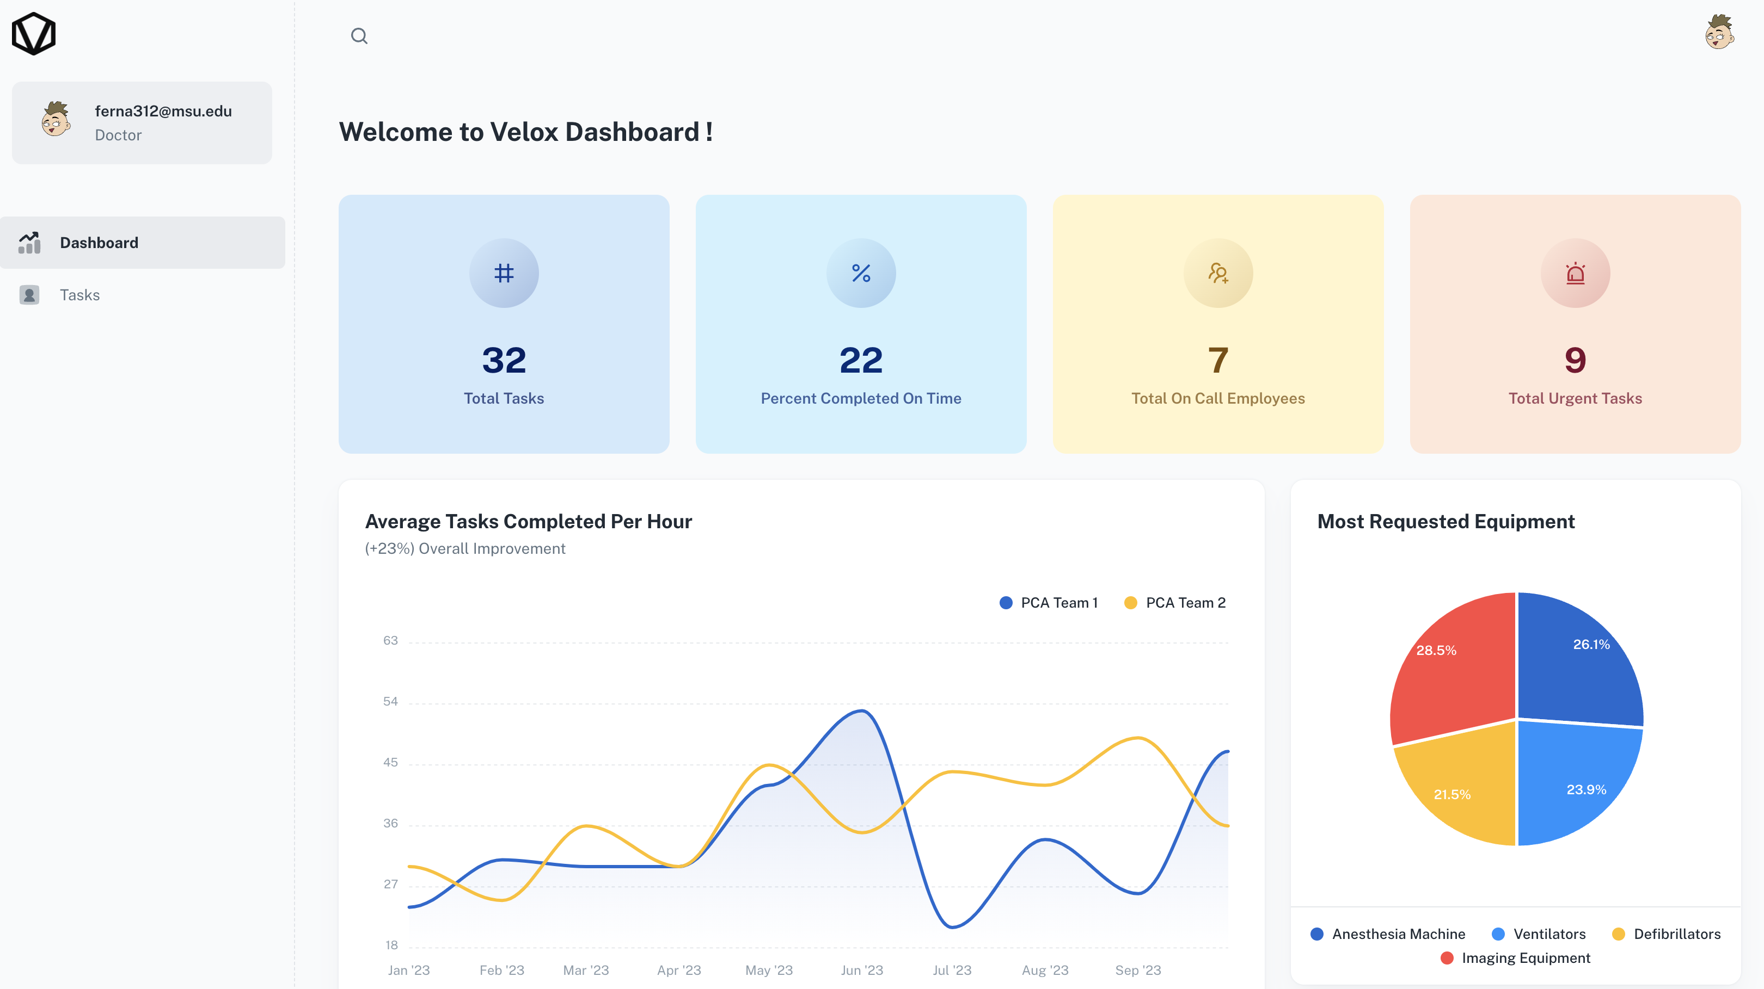Click the Velox logo icon
1764x989 pixels.
pyautogui.click(x=34, y=34)
